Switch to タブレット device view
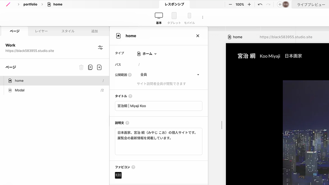This screenshot has height=185, width=329. (x=174, y=18)
